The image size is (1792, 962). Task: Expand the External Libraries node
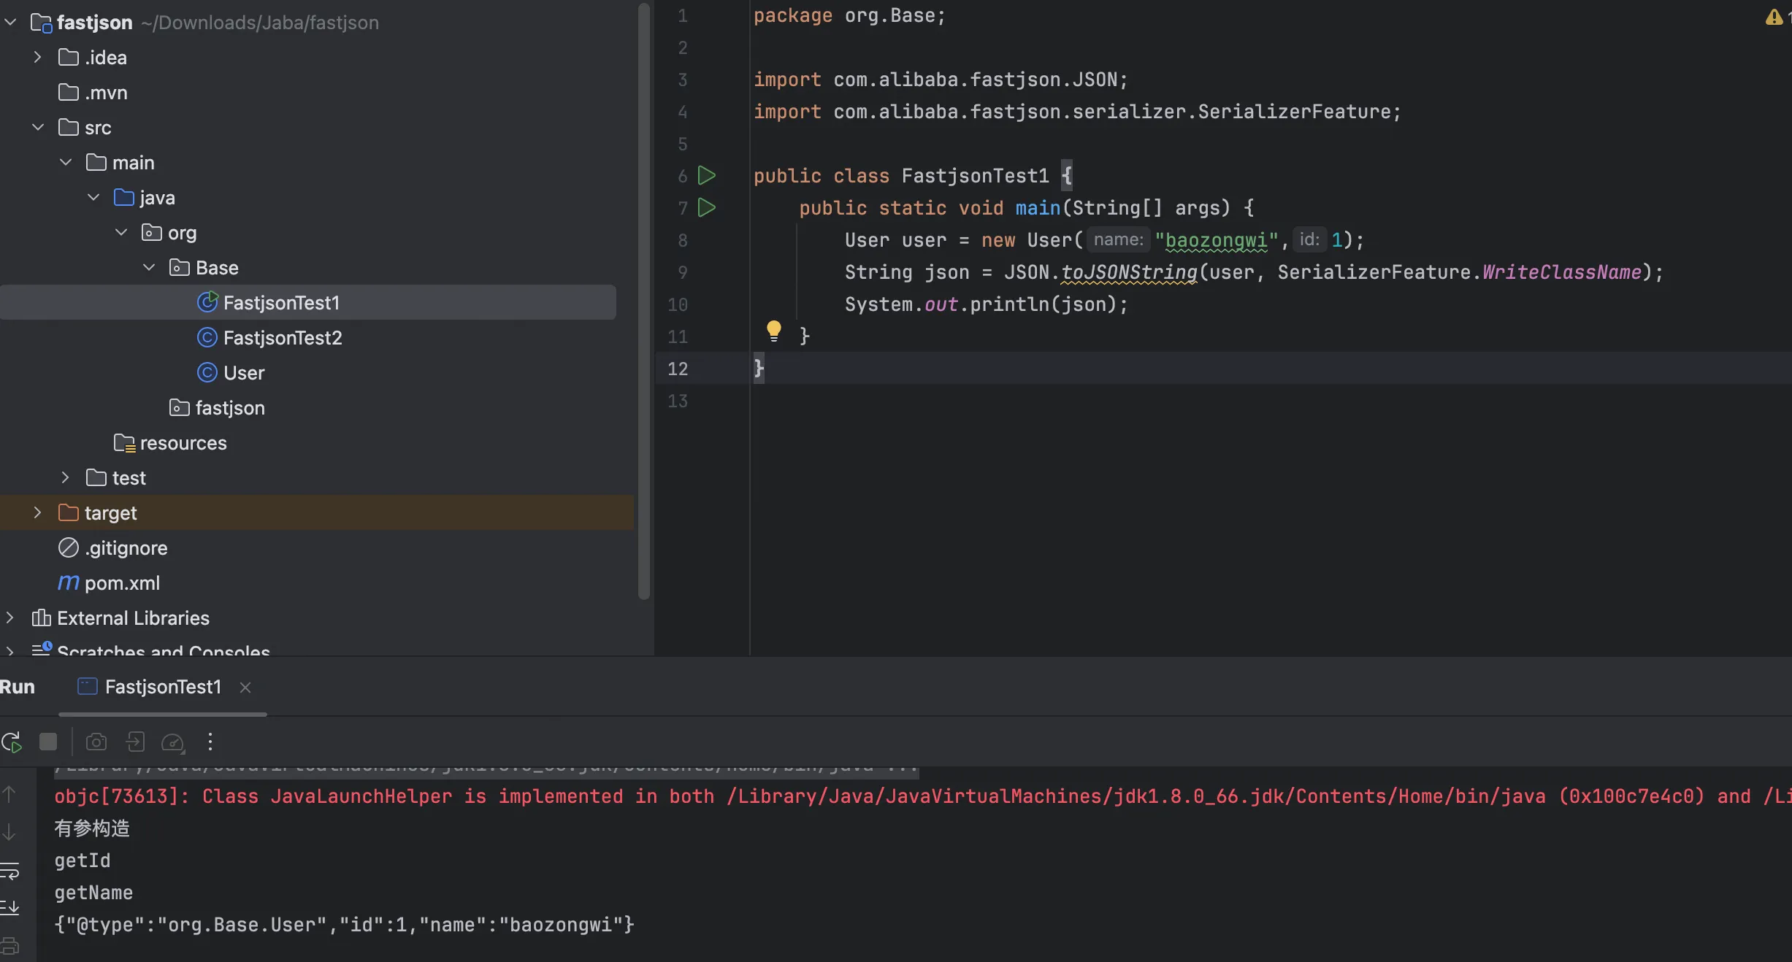[9, 617]
